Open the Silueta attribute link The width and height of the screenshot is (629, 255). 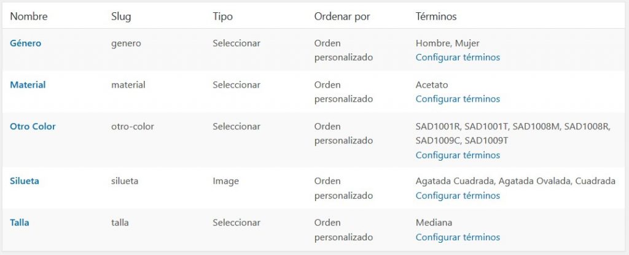[25, 181]
